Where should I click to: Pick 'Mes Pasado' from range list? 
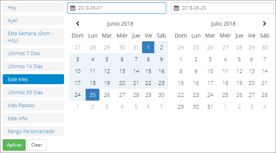[x=33, y=105]
